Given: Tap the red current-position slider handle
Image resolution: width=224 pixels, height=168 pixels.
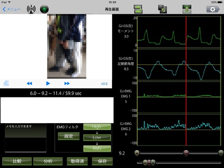Looking at the screenshot, I should tap(186, 153).
